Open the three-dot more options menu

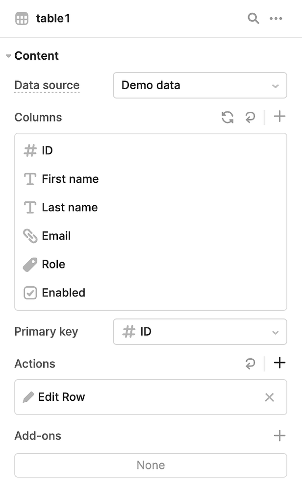pyautogui.click(x=276, y=19)
